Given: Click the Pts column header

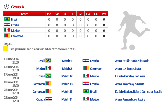Looking at the screenshot, I should tap(104, 14).
